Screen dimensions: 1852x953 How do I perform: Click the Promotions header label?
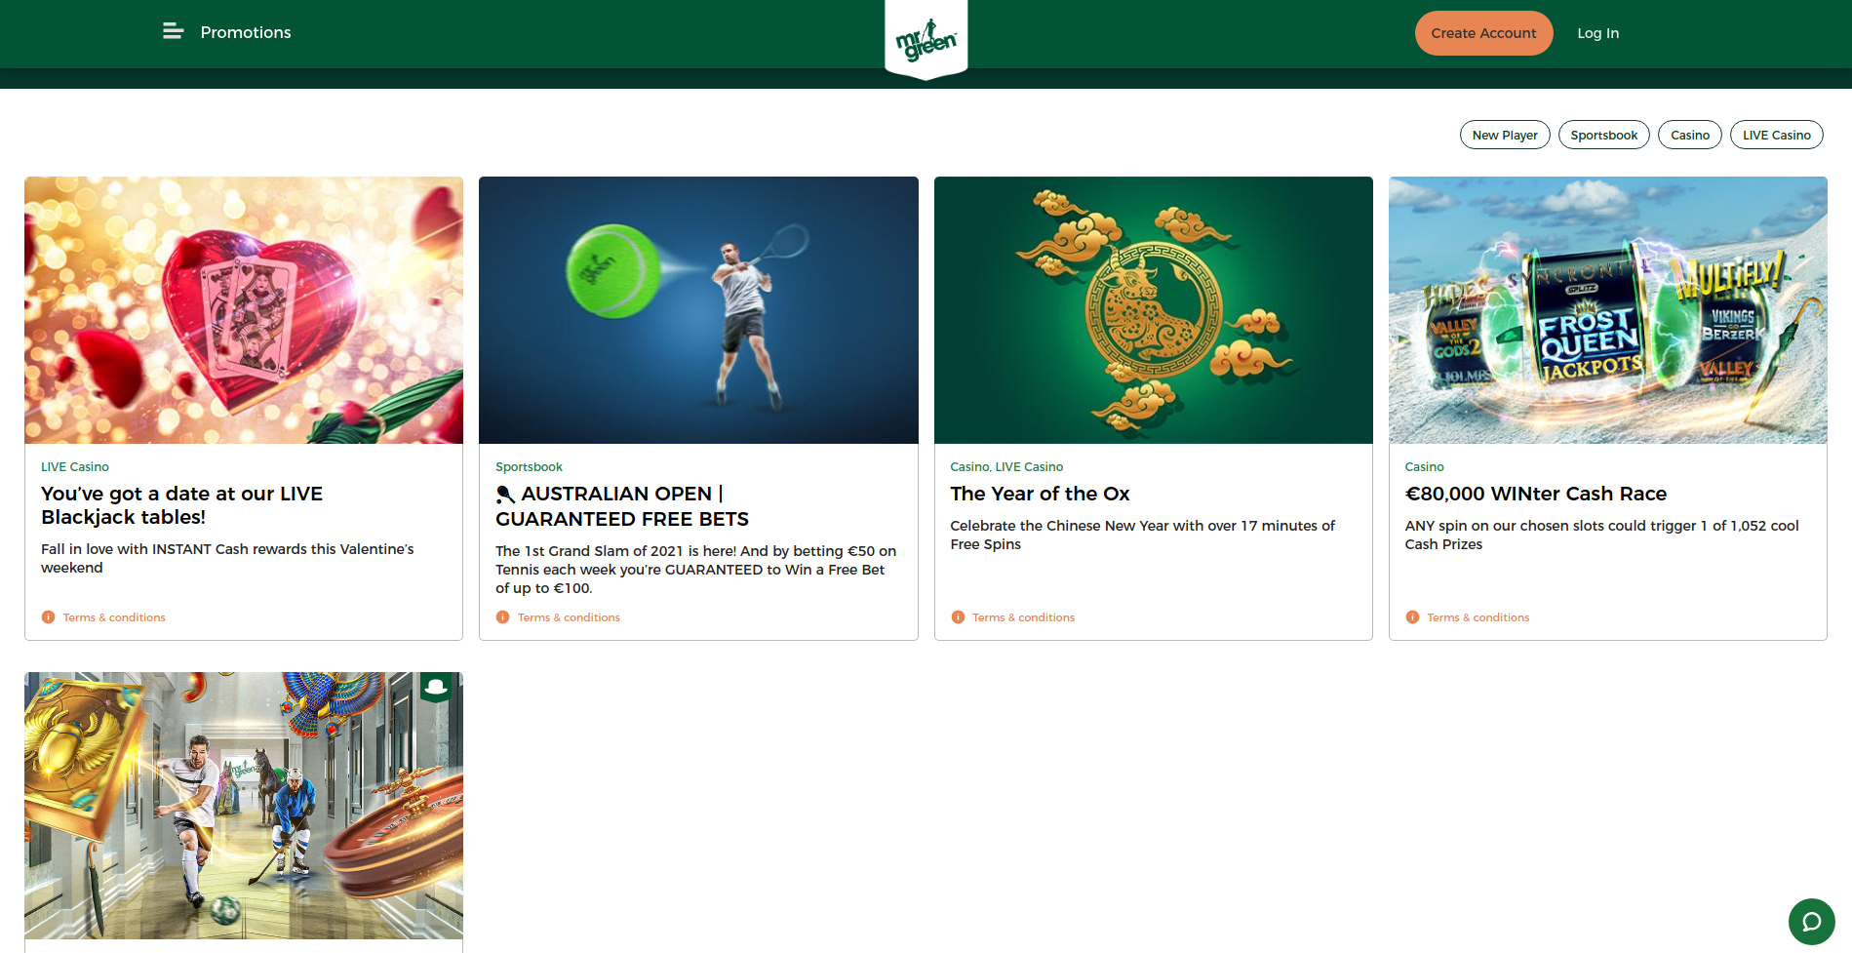coord(246,32)
